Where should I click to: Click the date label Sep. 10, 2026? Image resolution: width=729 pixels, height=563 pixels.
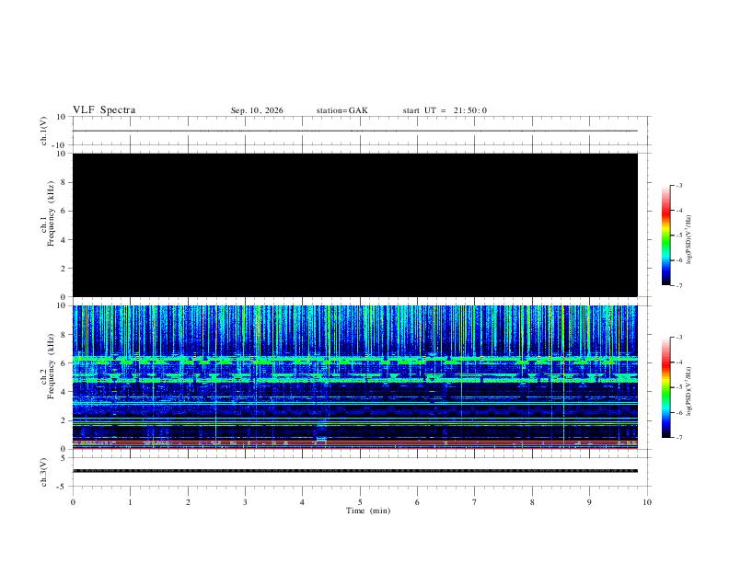[x=257, y=110]
